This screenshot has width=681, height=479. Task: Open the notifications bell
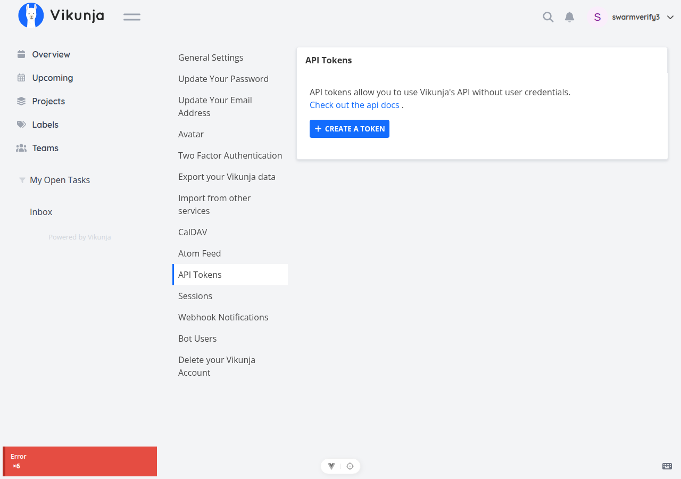coord(569,17)
